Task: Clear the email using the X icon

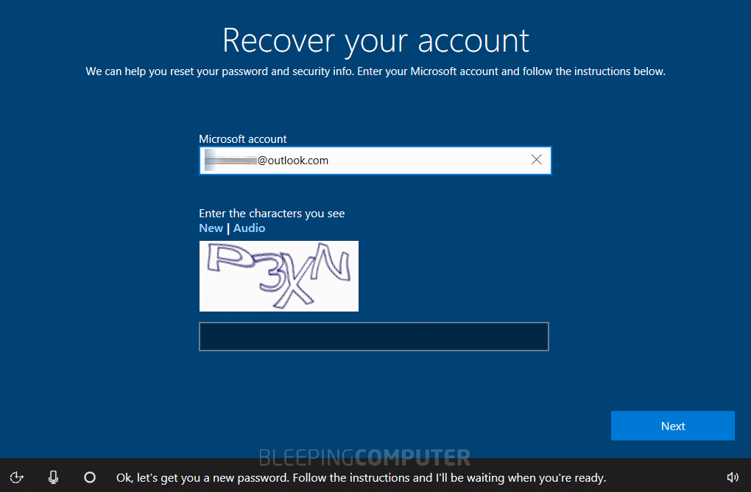Action: click(536, 160)
